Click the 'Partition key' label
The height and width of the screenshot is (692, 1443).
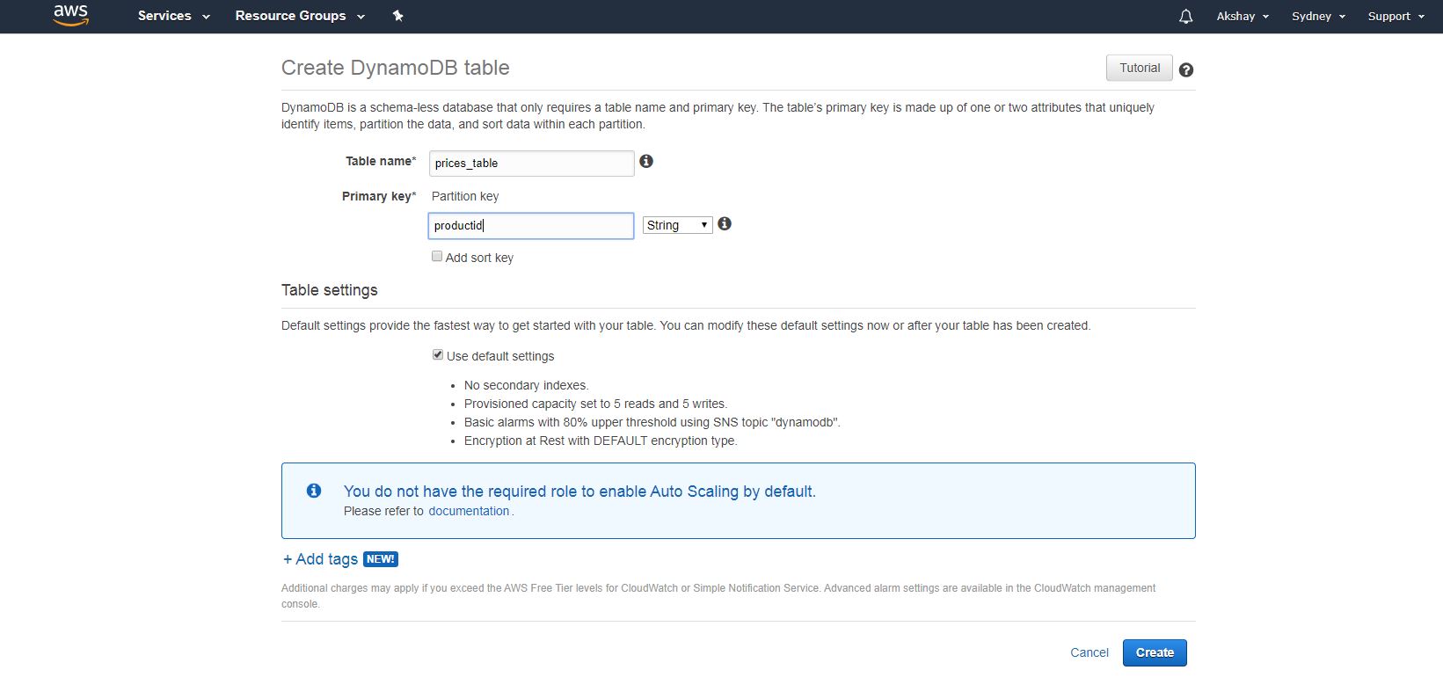465,196
